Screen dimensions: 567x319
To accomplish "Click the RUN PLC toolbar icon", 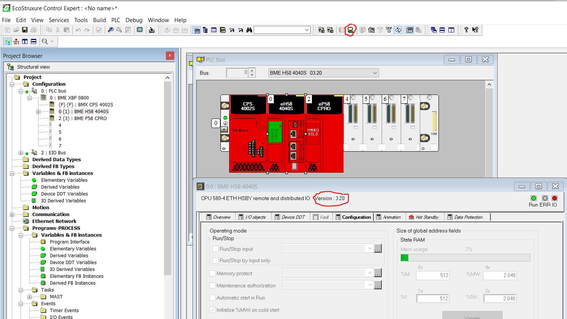I will (380, 30).
